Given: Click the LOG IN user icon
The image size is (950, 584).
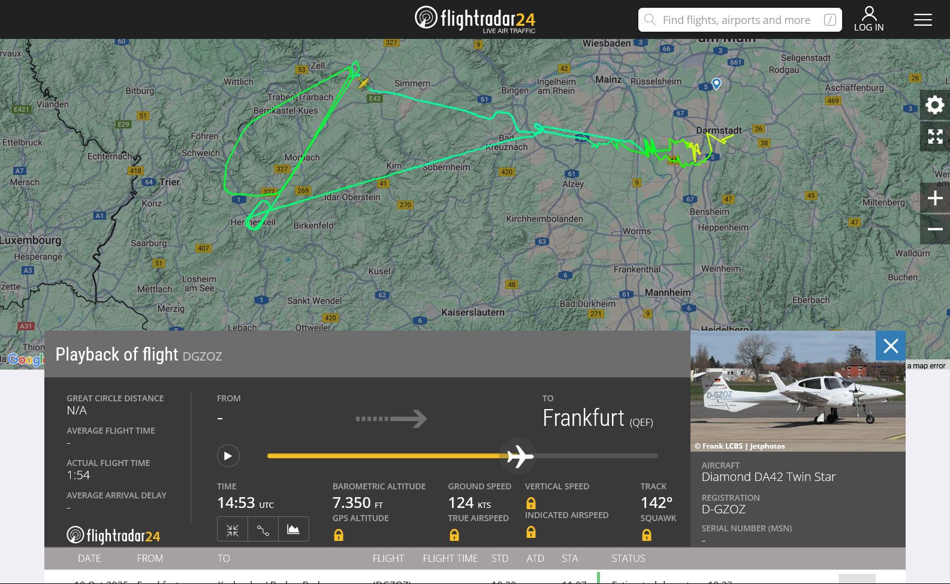Looking at the screenshot, I should click(868, 19).
